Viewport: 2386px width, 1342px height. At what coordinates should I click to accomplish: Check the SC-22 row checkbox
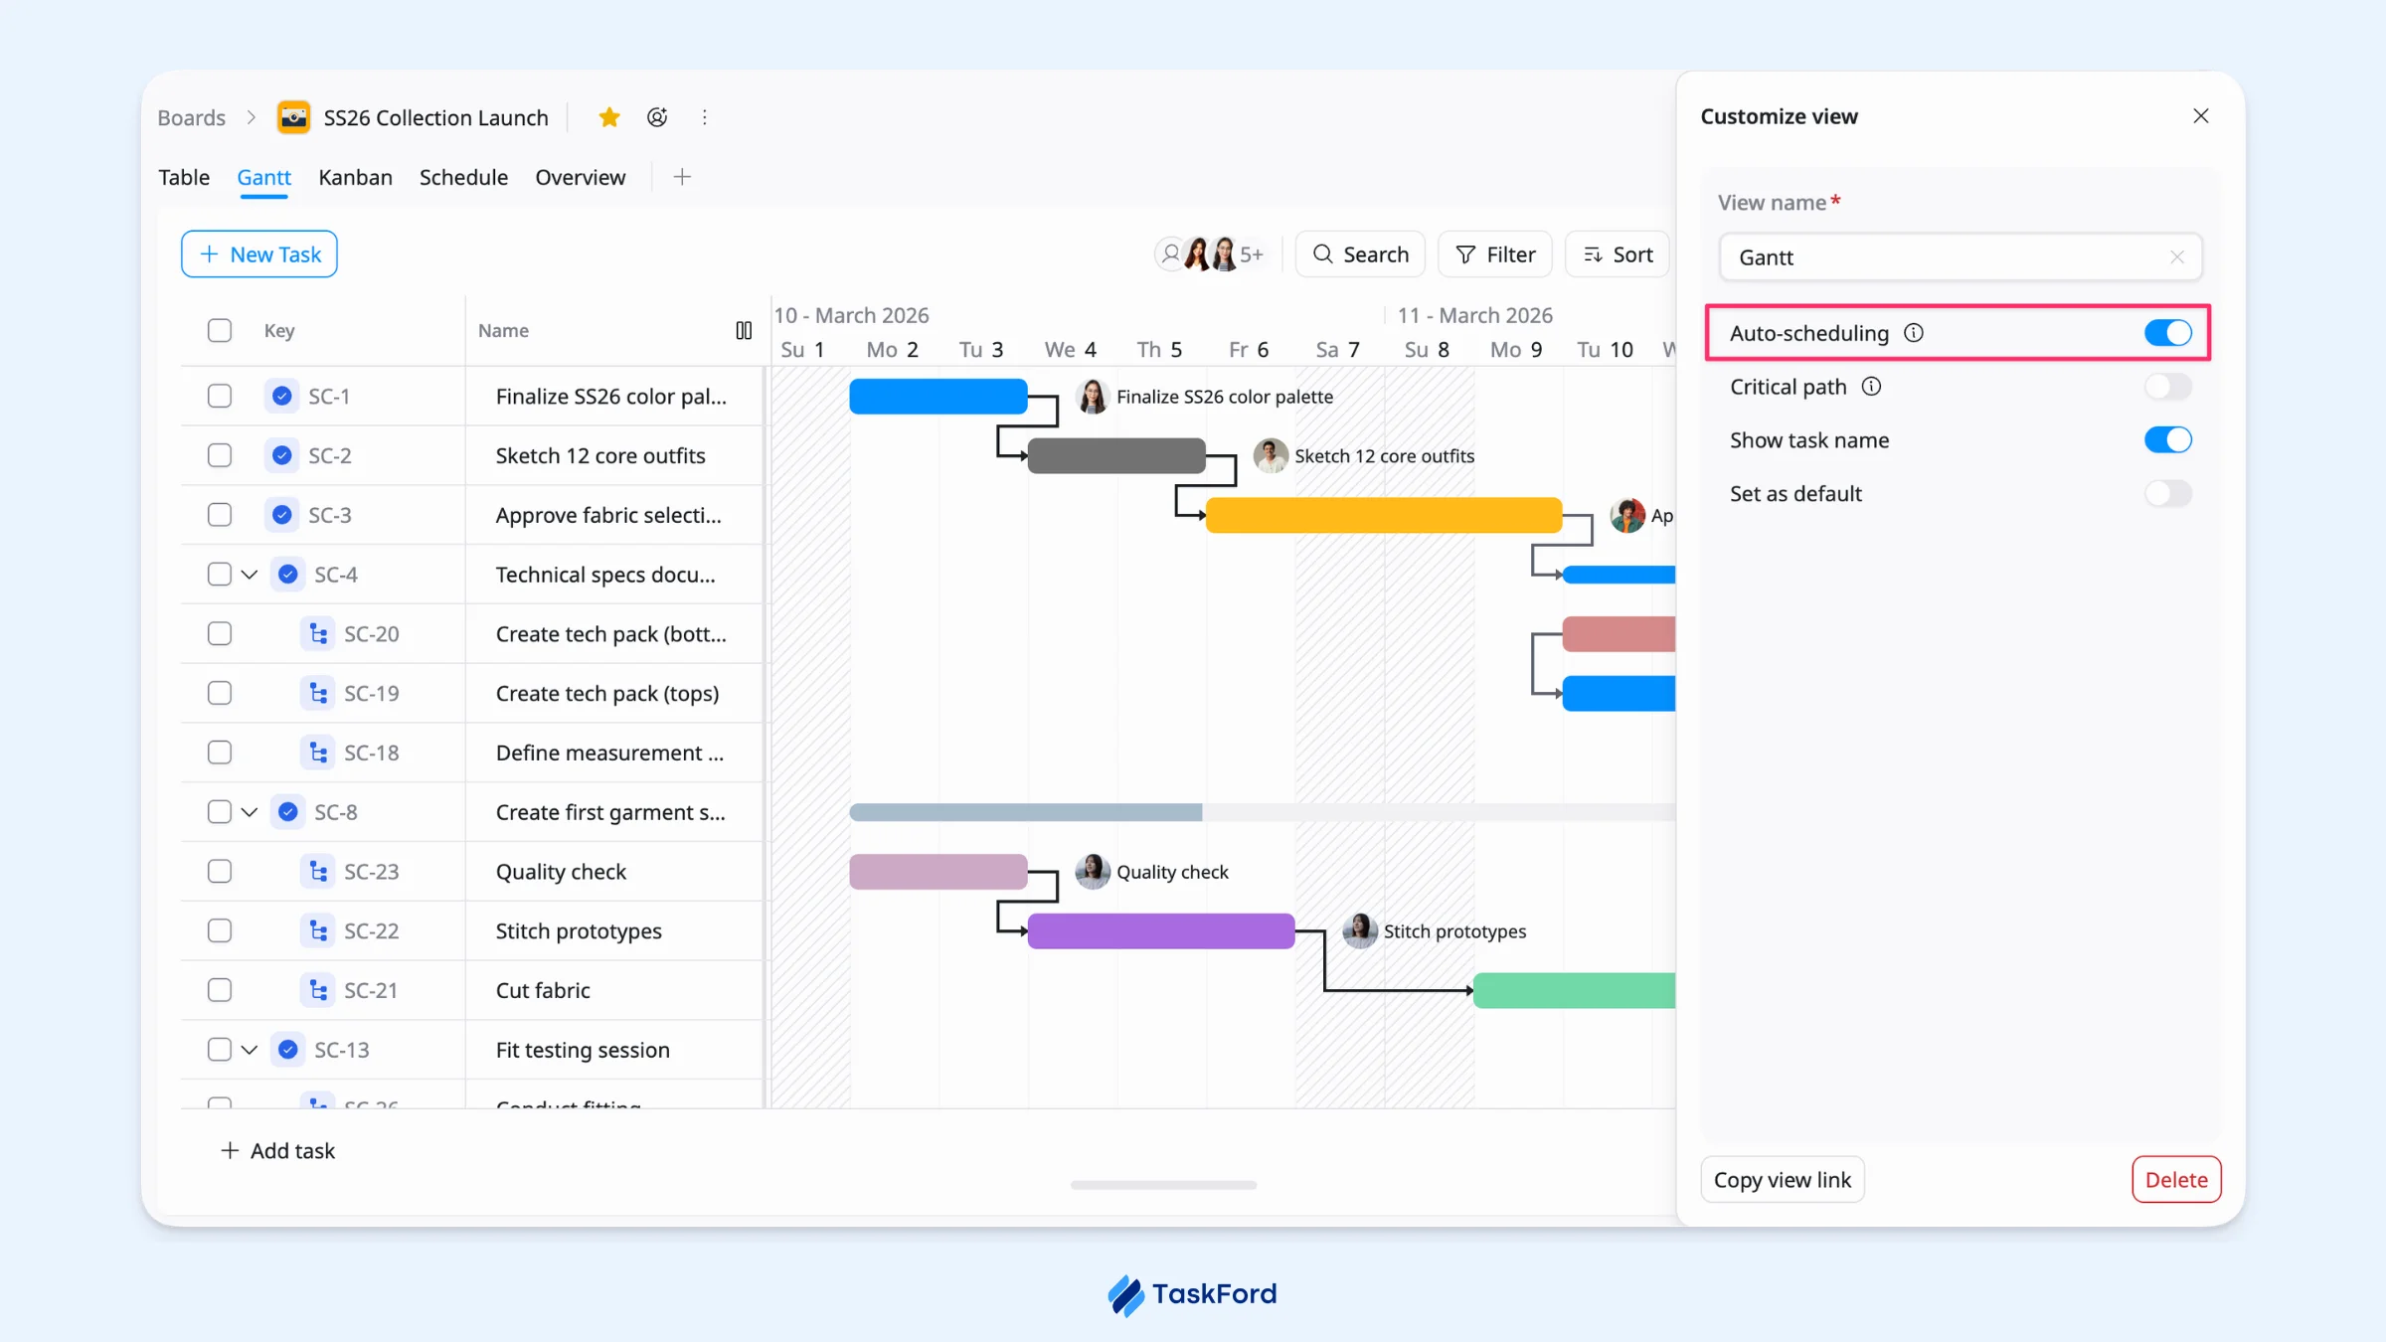(220, 930)
